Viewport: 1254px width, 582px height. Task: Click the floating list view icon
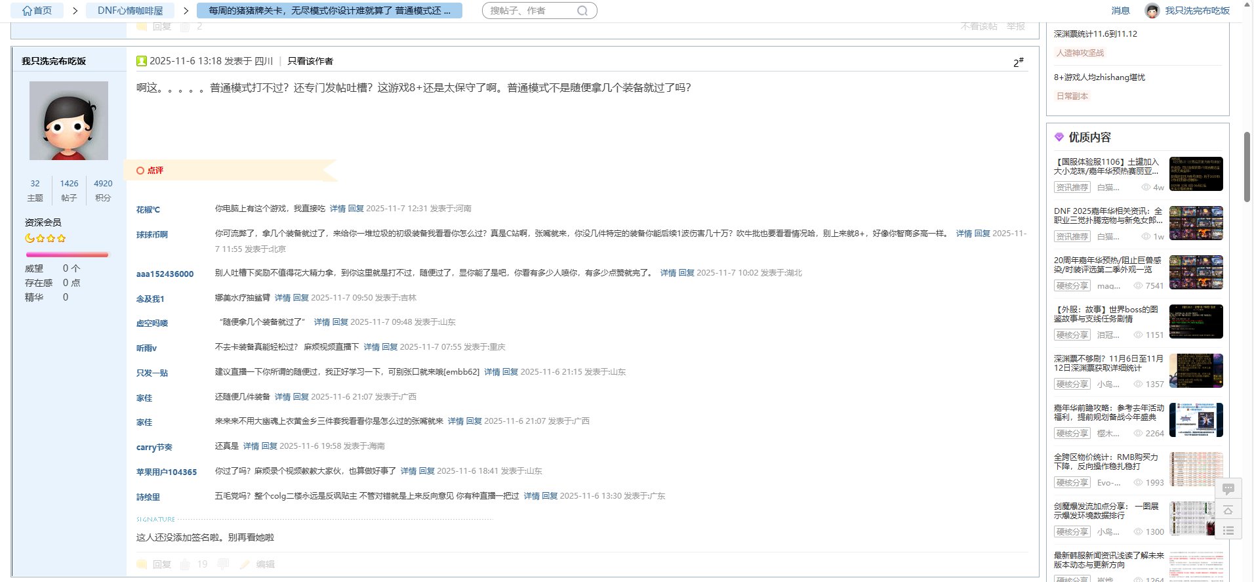(x=1228, y=530)
